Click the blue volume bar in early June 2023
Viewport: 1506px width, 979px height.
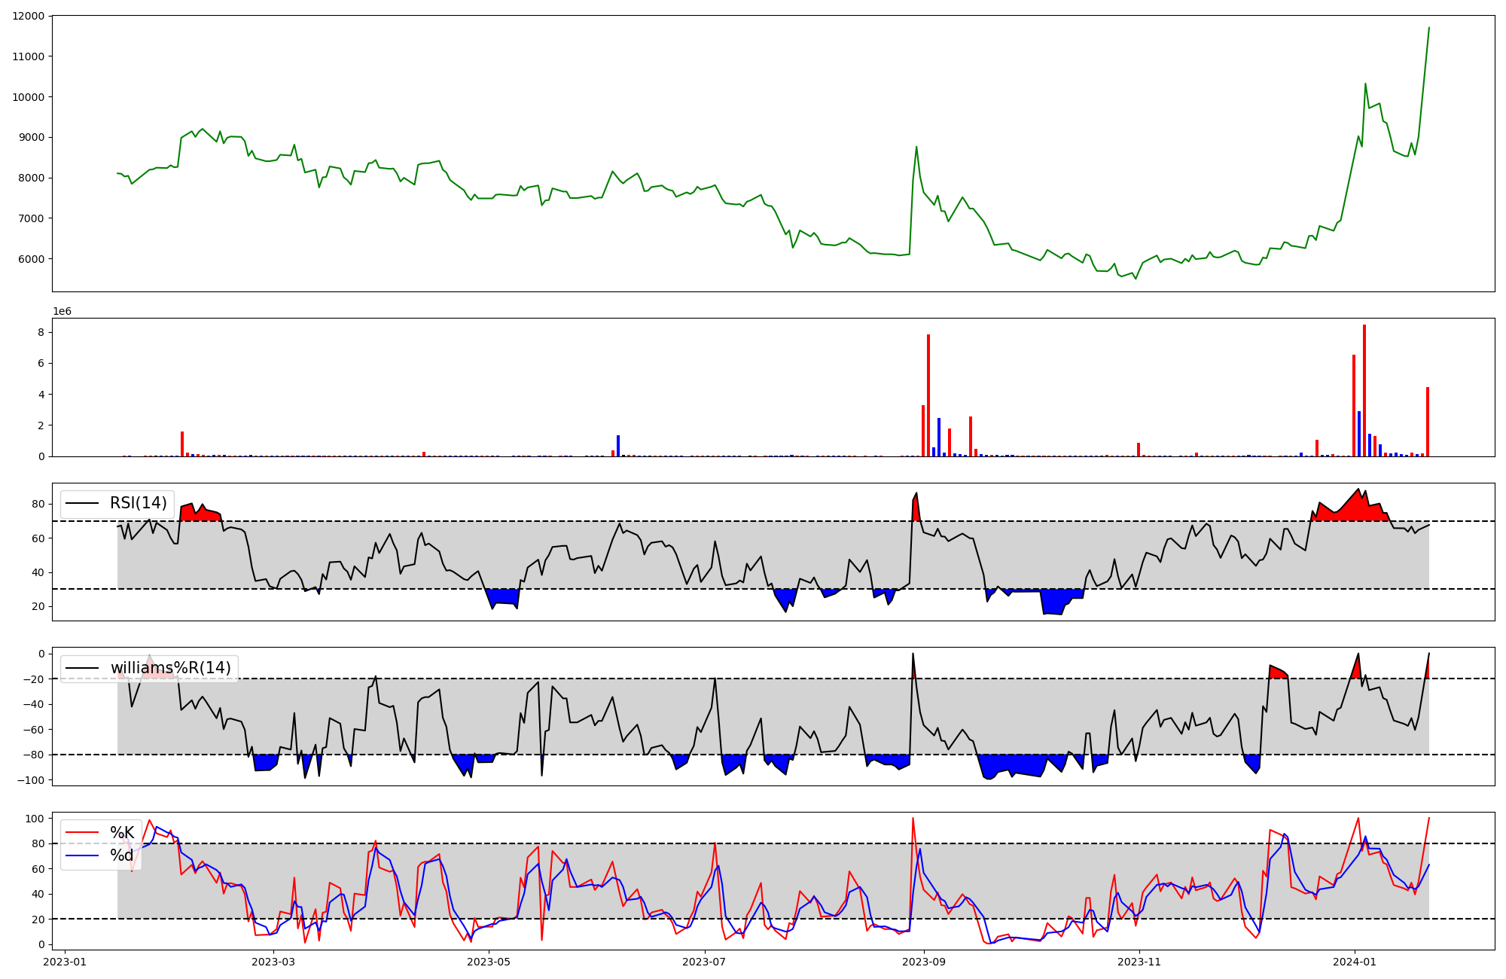pyautogui.click(x=618, y=446)
